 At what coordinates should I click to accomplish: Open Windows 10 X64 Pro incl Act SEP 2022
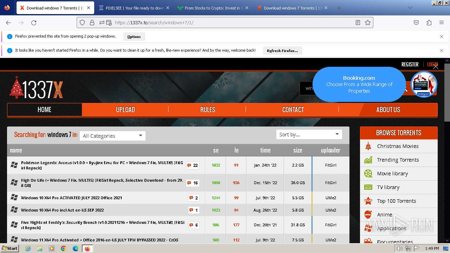click(x=62, y=210)
